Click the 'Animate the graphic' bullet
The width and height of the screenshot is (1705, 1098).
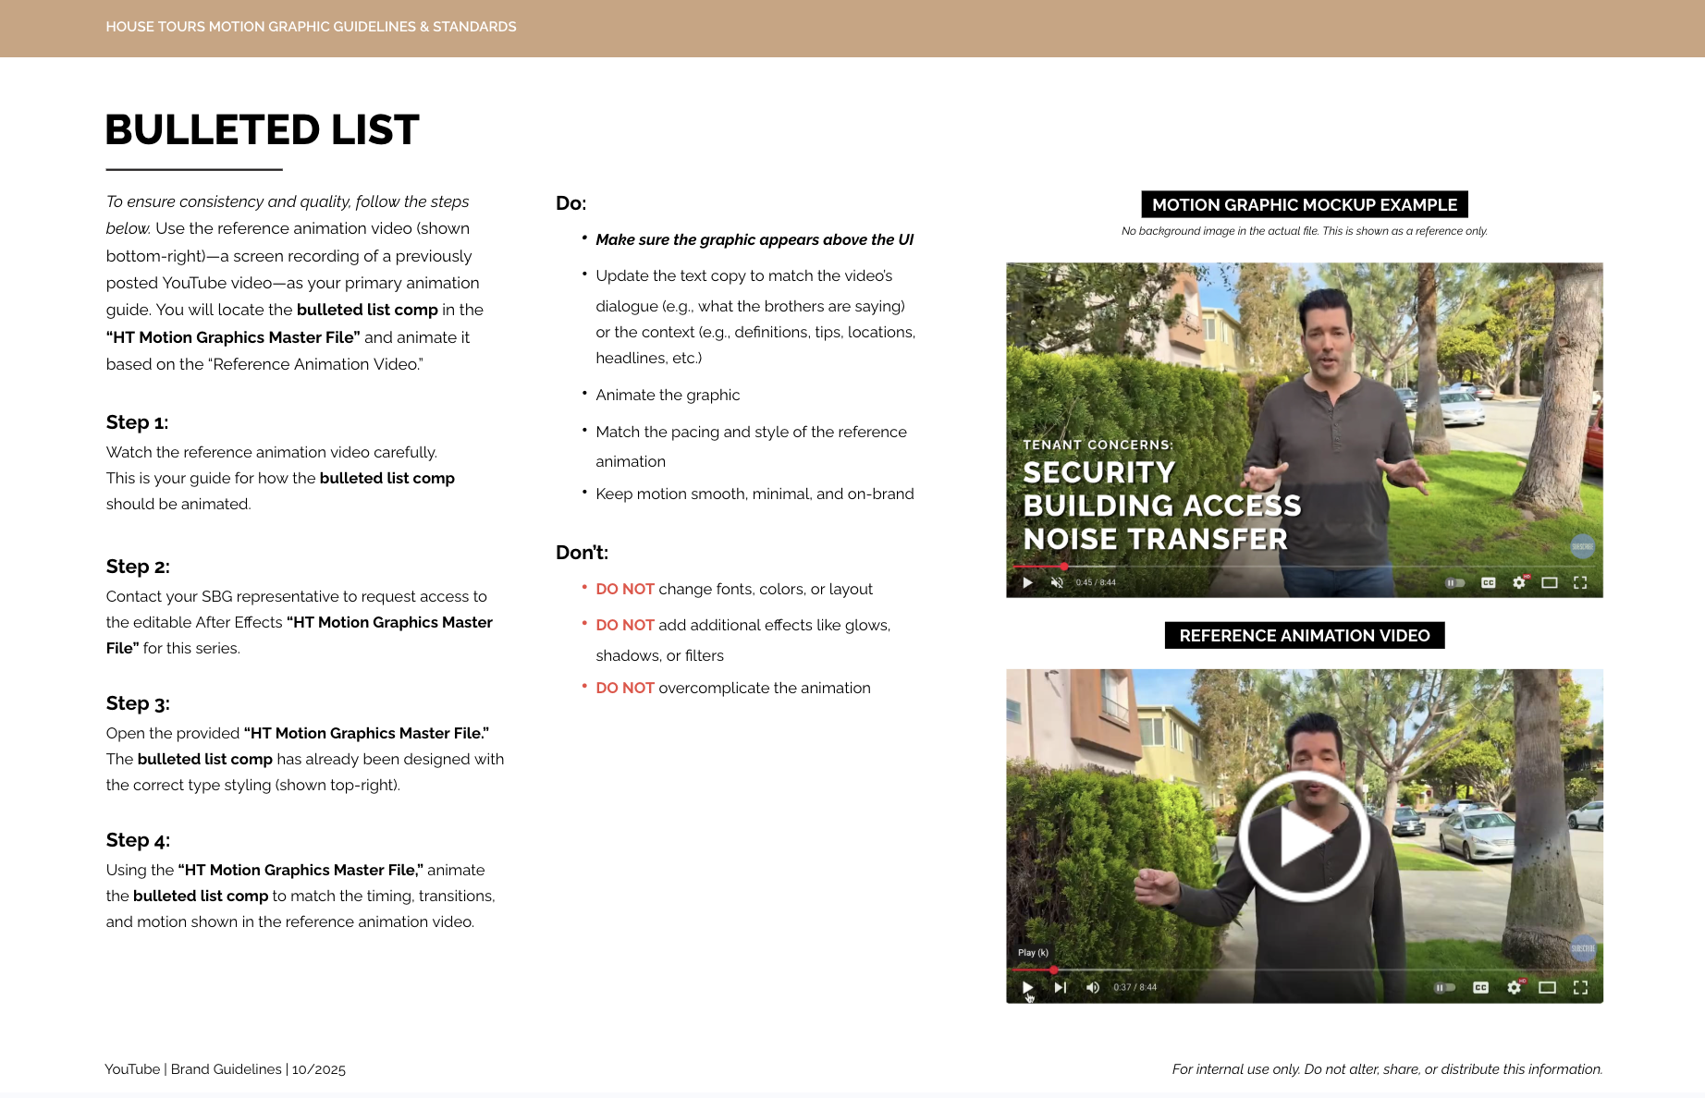pos(668,396)
